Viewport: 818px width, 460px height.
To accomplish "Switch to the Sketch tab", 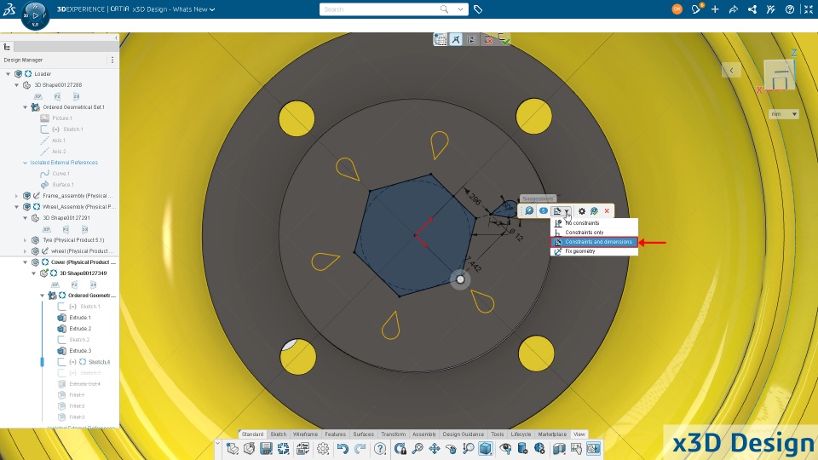I will [278, 434].
